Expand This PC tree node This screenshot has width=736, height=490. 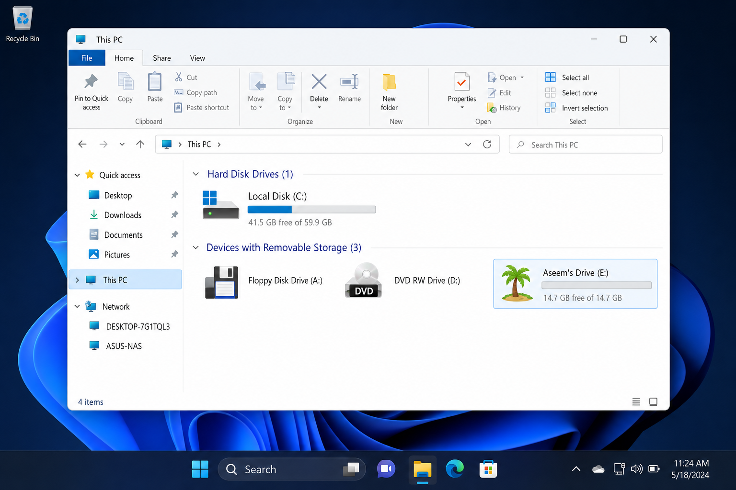tap(77, 280)
